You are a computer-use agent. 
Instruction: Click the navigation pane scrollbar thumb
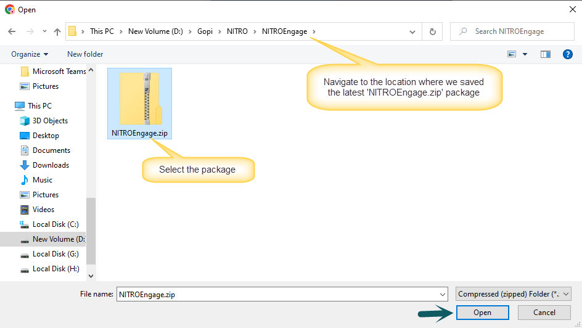pyautogui.click(x=91, y=231)
